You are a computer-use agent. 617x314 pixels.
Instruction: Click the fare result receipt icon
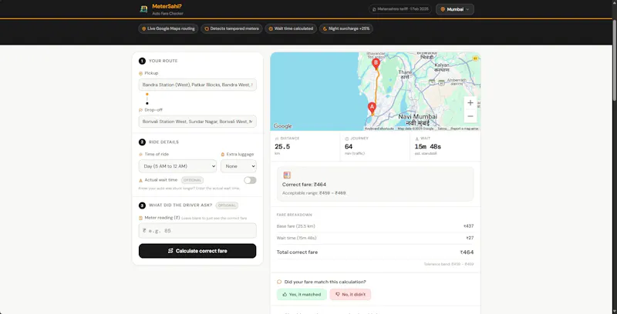click(287, 175)
